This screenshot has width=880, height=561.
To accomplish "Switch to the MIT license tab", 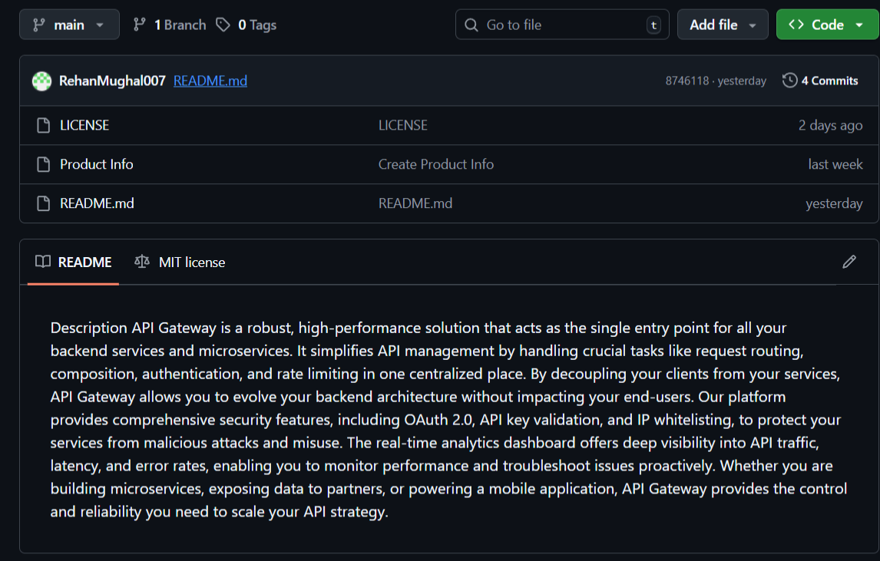I will click(180, 262).
